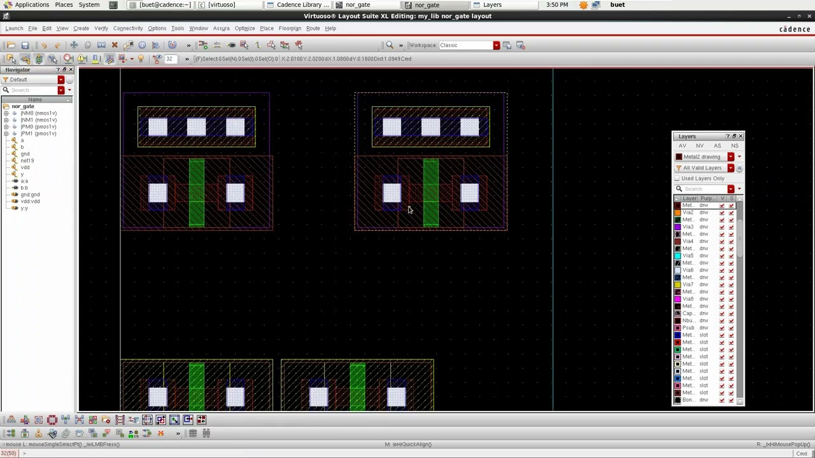Screen dimensions: 815x458
Task: Click the folder with red badge icon
Action: (106, 420)
